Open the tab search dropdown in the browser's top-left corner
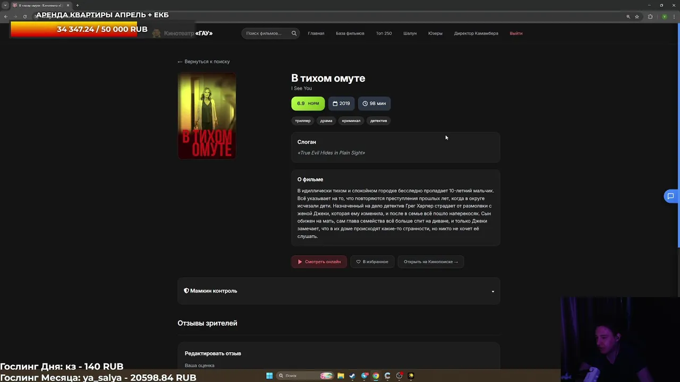This screenshot has height=382, width=680. (x=5, y=5)
